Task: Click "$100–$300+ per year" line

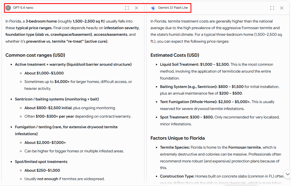Action: click(x=78, y=116)
